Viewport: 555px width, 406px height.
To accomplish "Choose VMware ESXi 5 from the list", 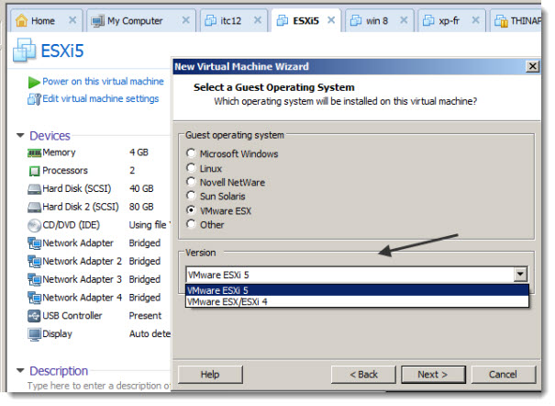I will [357, 290].
